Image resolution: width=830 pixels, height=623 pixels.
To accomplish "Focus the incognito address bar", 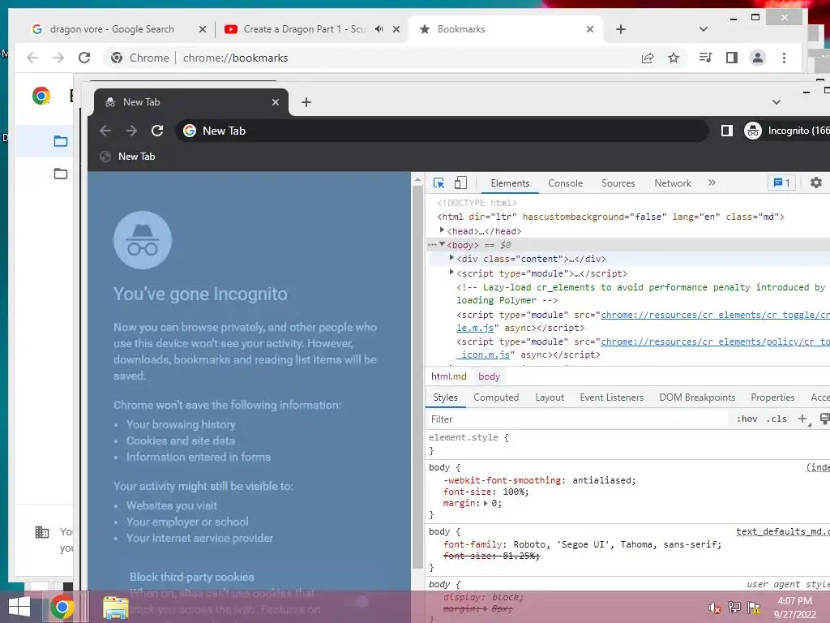I will [442, 131].
